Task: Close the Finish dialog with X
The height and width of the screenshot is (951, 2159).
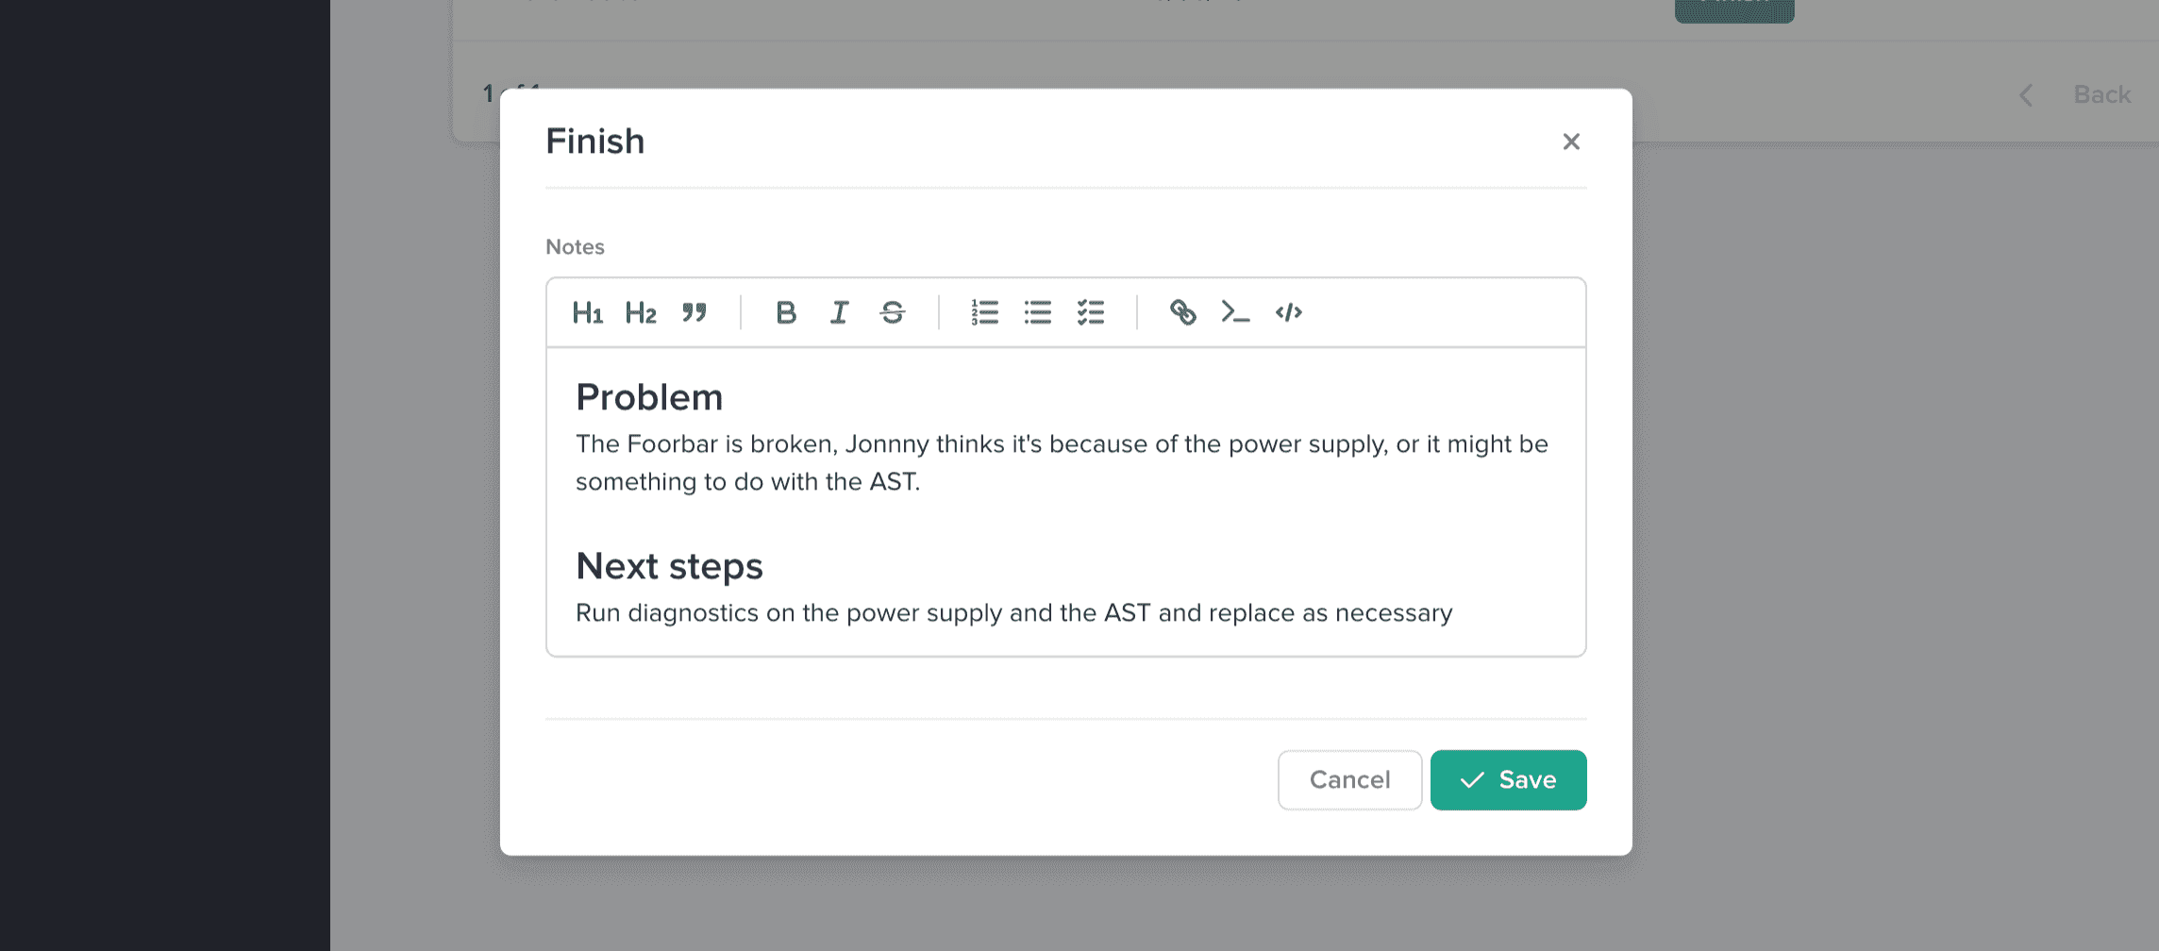Action: [1571, 142]
